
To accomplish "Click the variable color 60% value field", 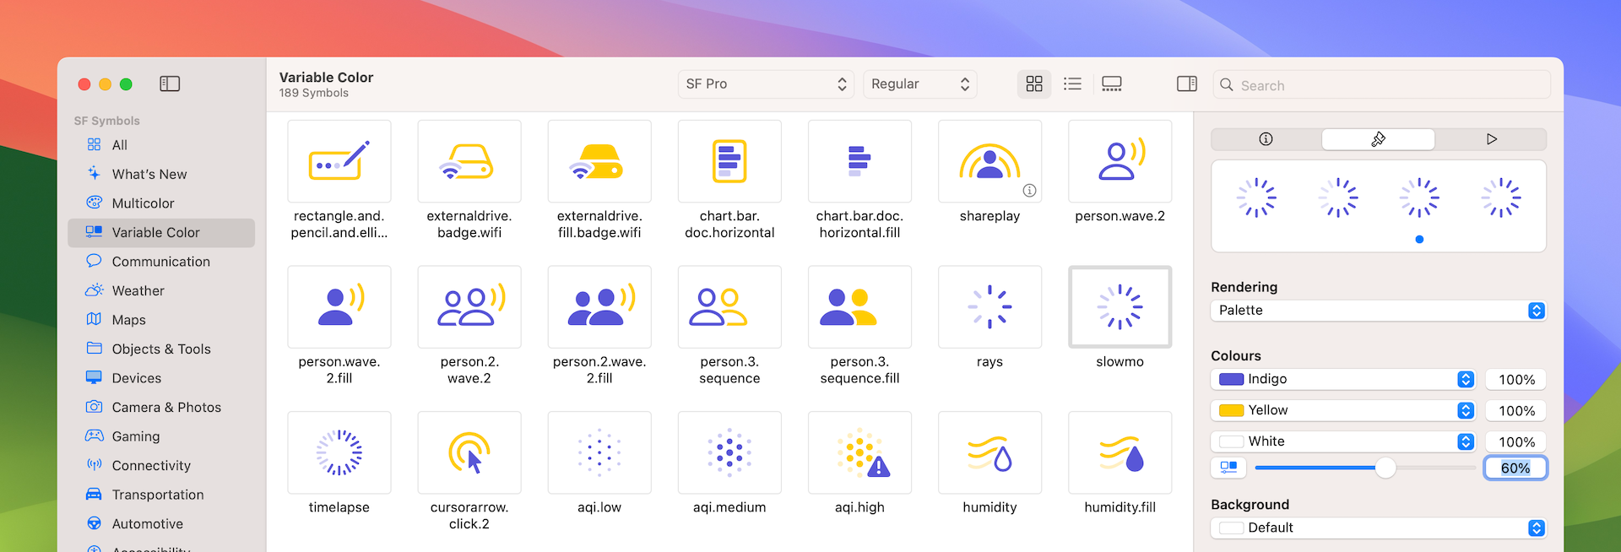I will click(x=1515, y=468).
